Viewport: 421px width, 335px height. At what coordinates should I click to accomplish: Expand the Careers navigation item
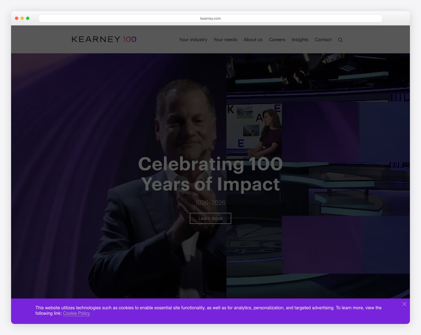pyautogui.click(x=277, y=40)
